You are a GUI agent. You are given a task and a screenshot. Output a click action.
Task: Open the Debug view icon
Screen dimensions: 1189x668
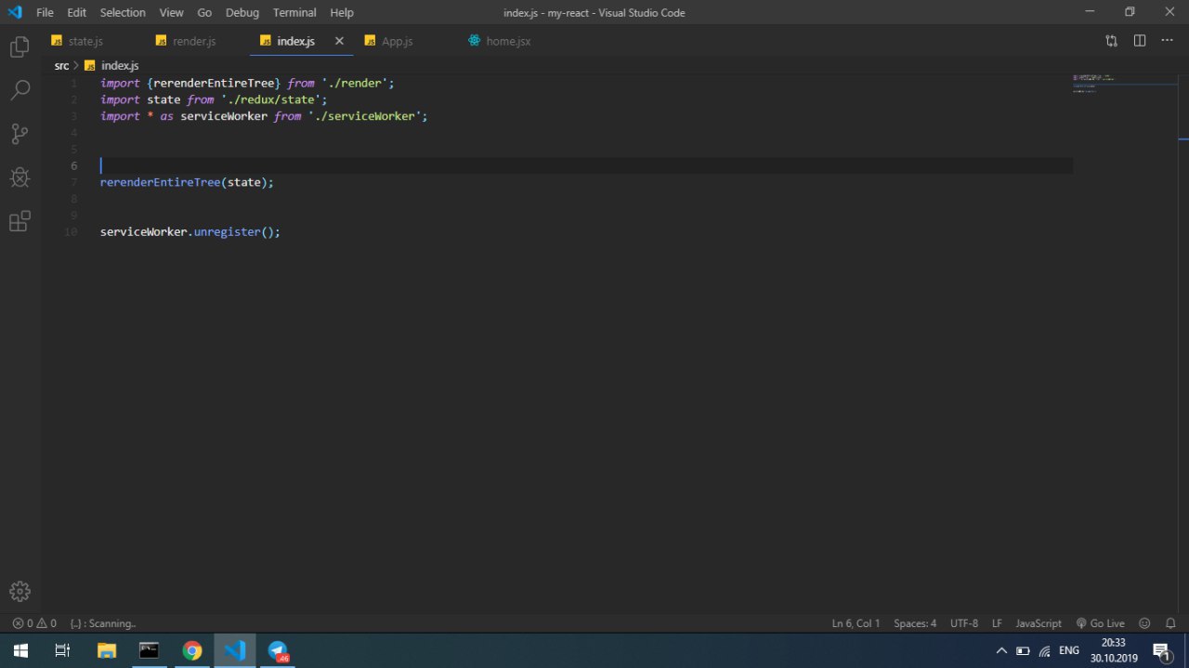20,177
